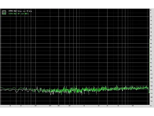This screenshot has height=116, width=154.
Task: Click the 500 label on the frequency axis
Action: point(70,106)
